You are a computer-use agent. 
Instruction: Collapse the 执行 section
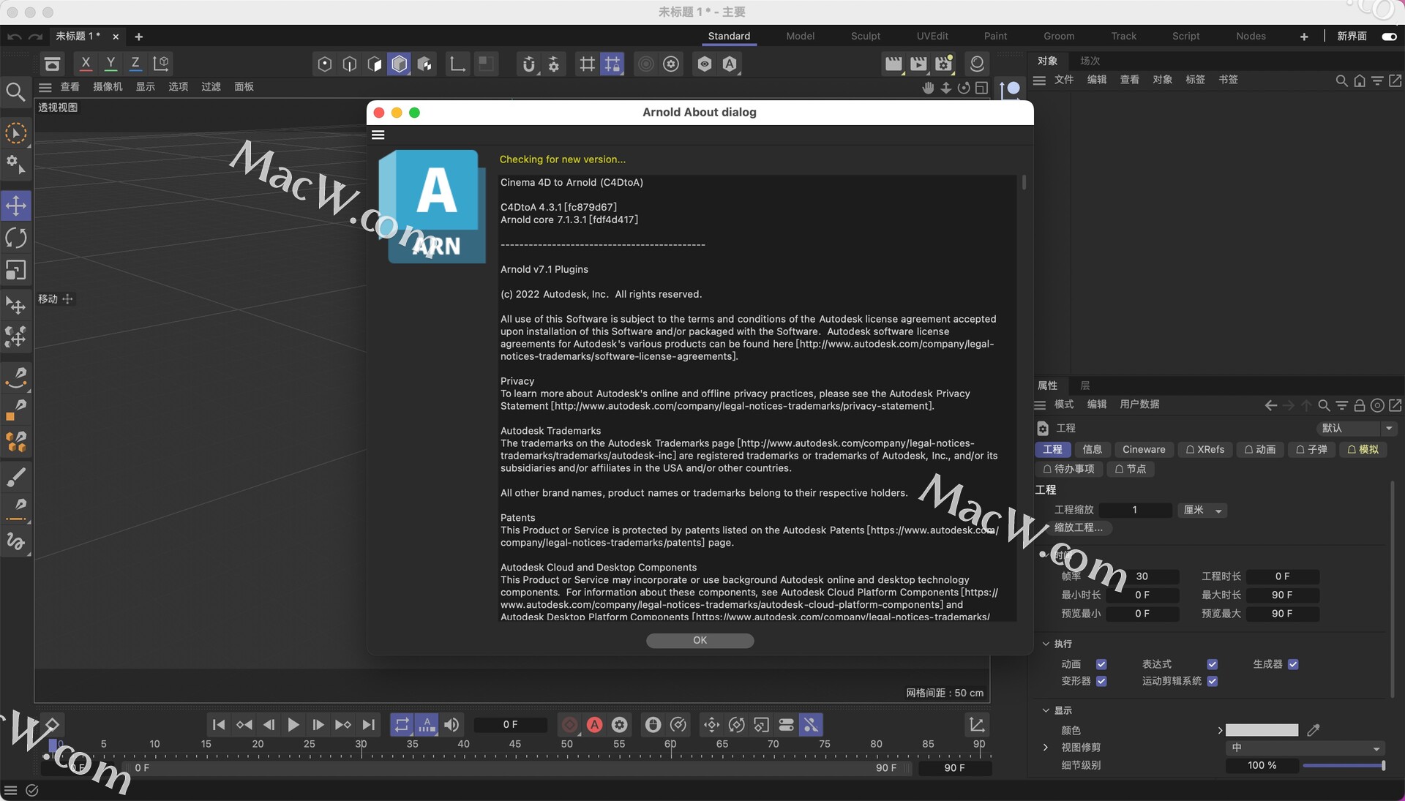(x=1046, y=644)
